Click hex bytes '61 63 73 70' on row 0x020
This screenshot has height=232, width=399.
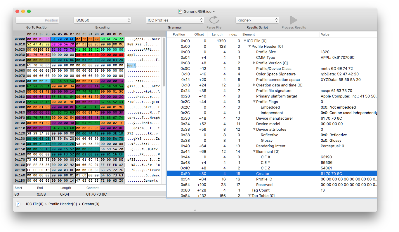(63, 50)
